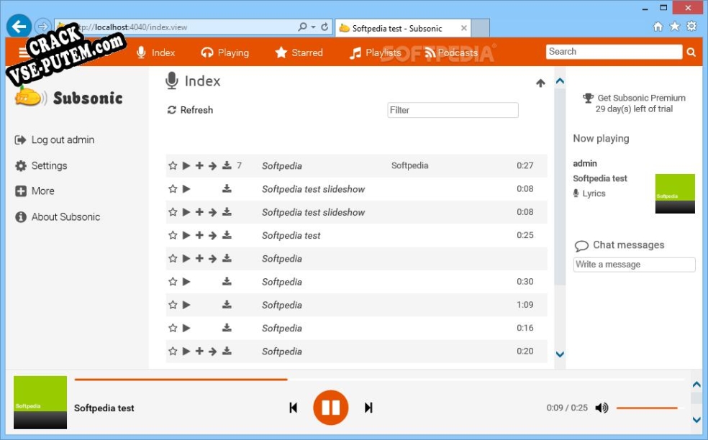The image size is (708, 440).
Task: Open About Subsonic
Action: (58, 216)
